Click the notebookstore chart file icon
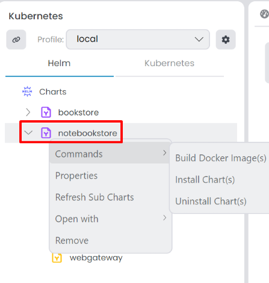Screen dimensions: 269x283 pyautogui.click(x=46, y=133)
